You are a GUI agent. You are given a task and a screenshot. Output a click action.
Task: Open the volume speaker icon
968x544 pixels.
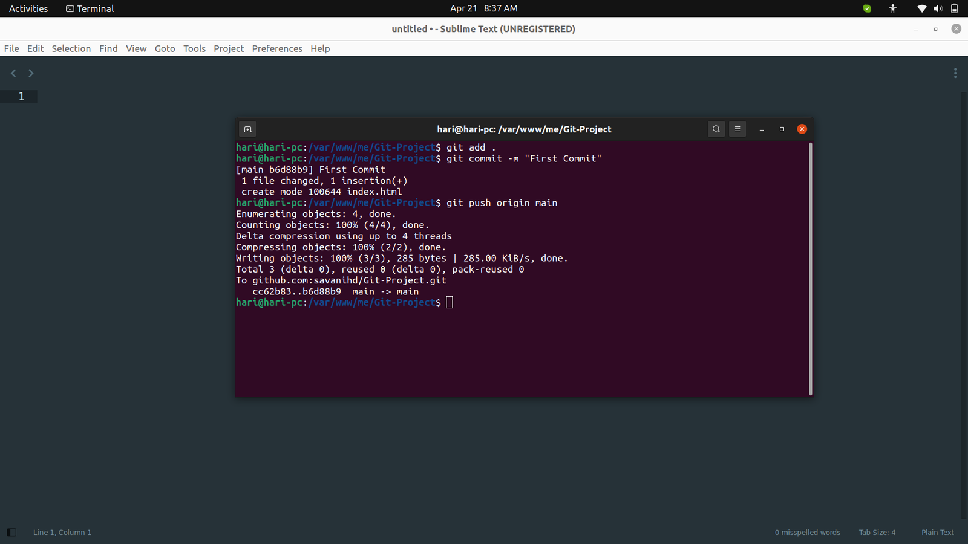(938, 8)
